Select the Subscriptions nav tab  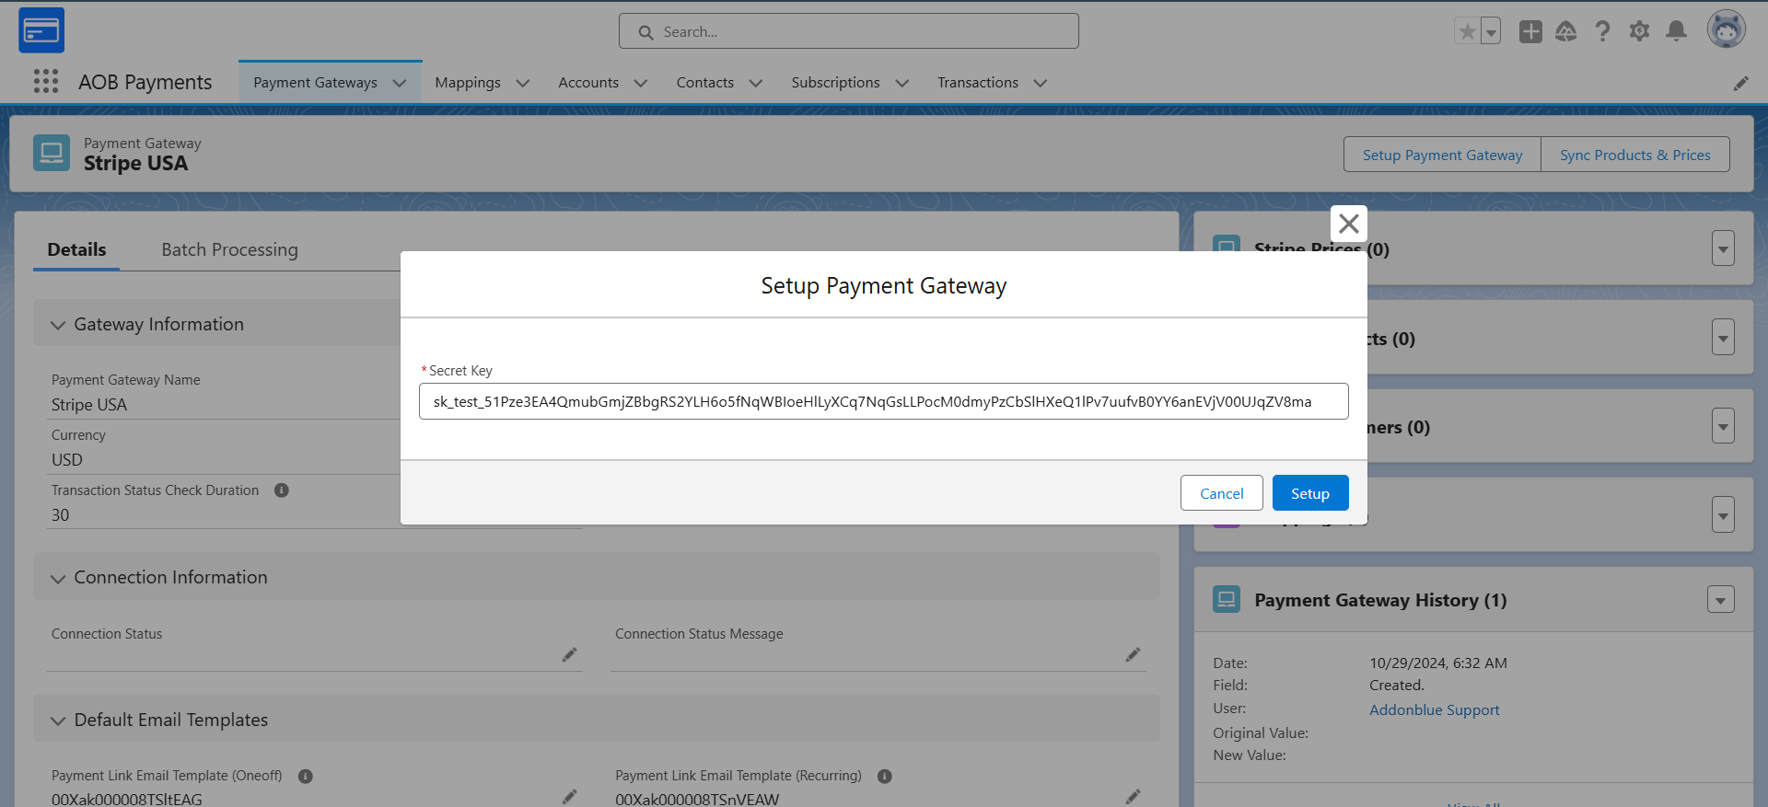tap(835, 83)
